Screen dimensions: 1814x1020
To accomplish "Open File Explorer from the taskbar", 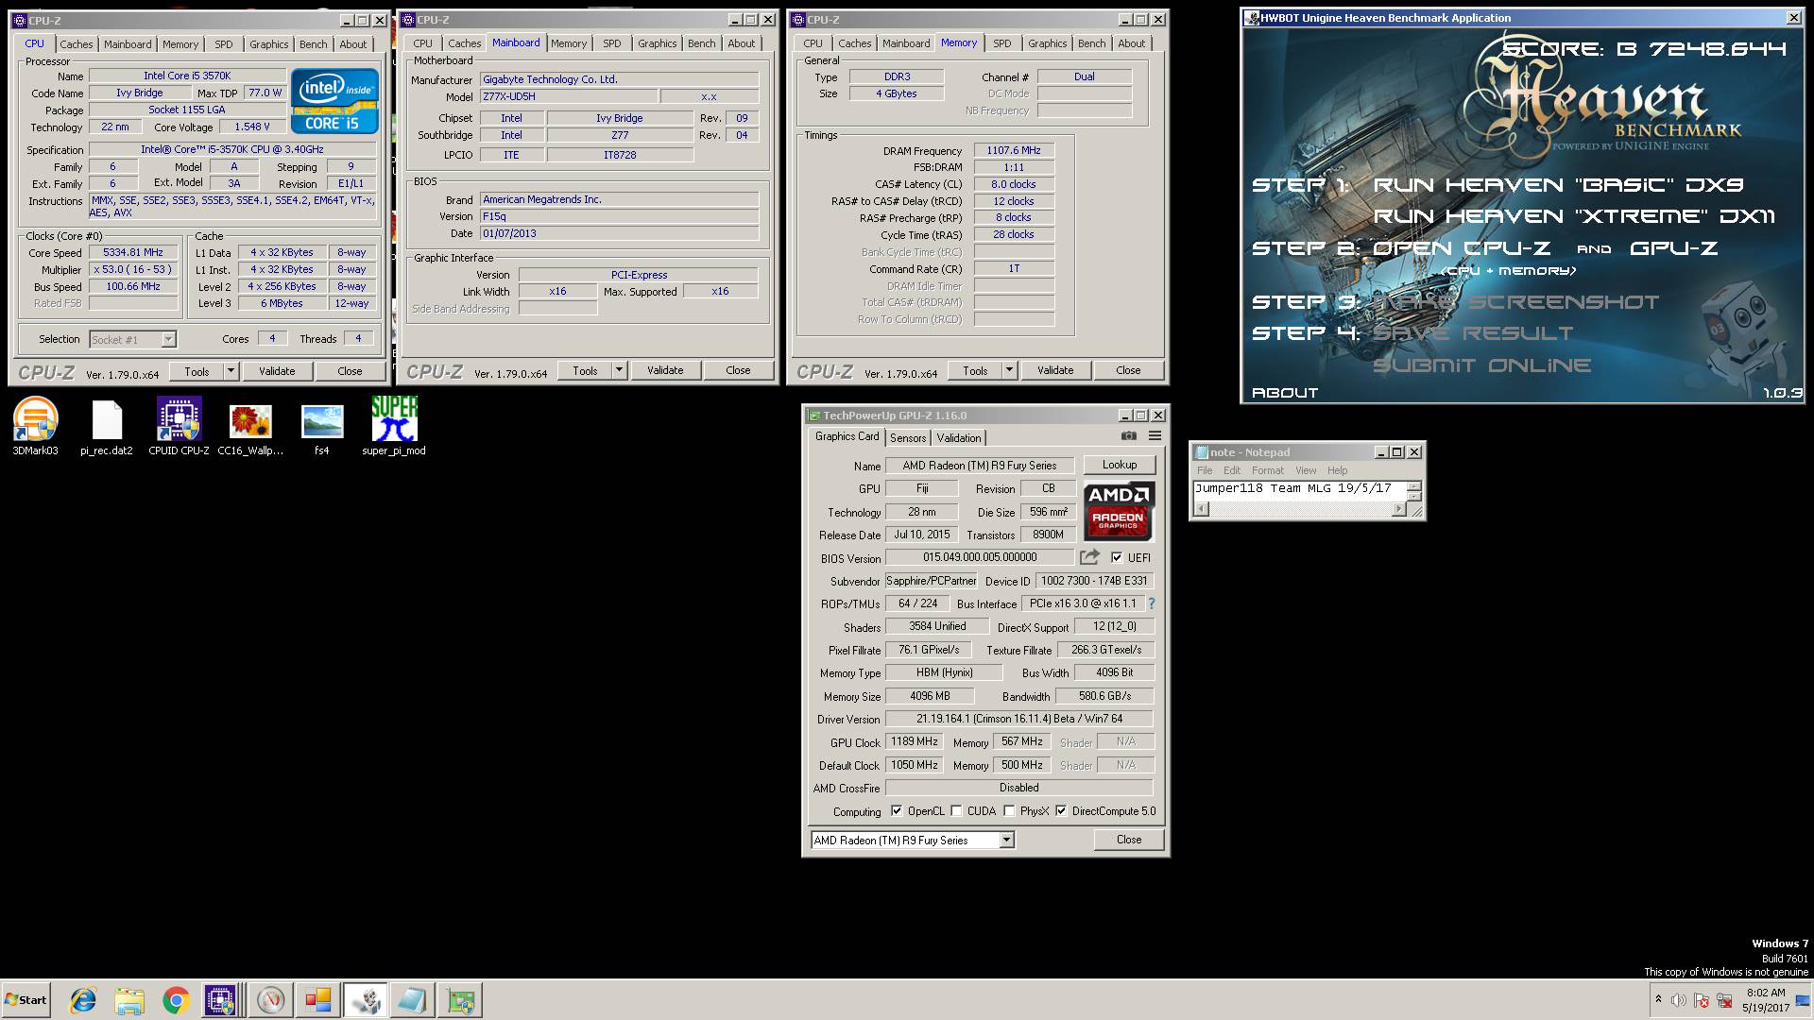I will (129, 1000).
